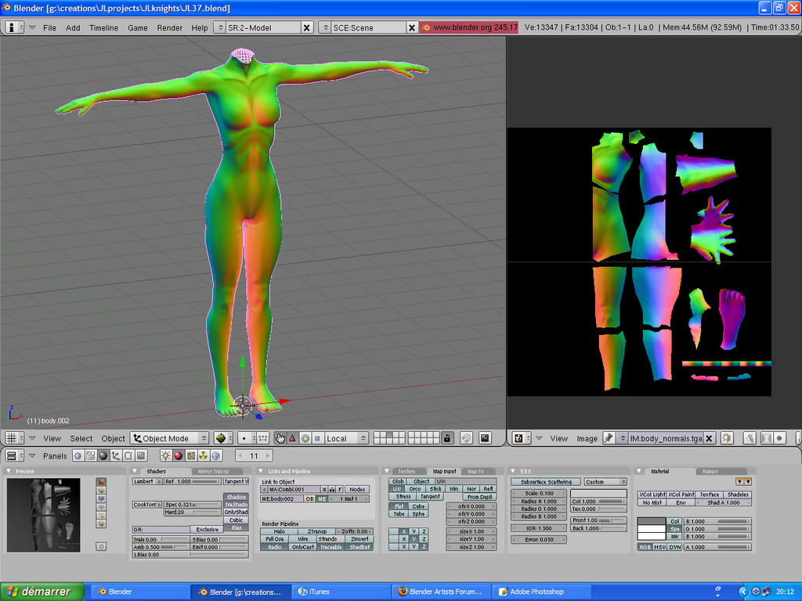Image resolution: width=802 pixels, height=601 pixels.
Task: Select the UV mapping input button
Action: (x=397, y=489)
